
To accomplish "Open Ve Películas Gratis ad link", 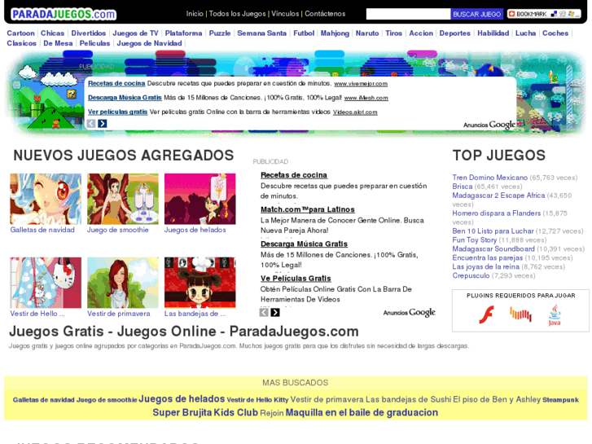I will (296, 279).
